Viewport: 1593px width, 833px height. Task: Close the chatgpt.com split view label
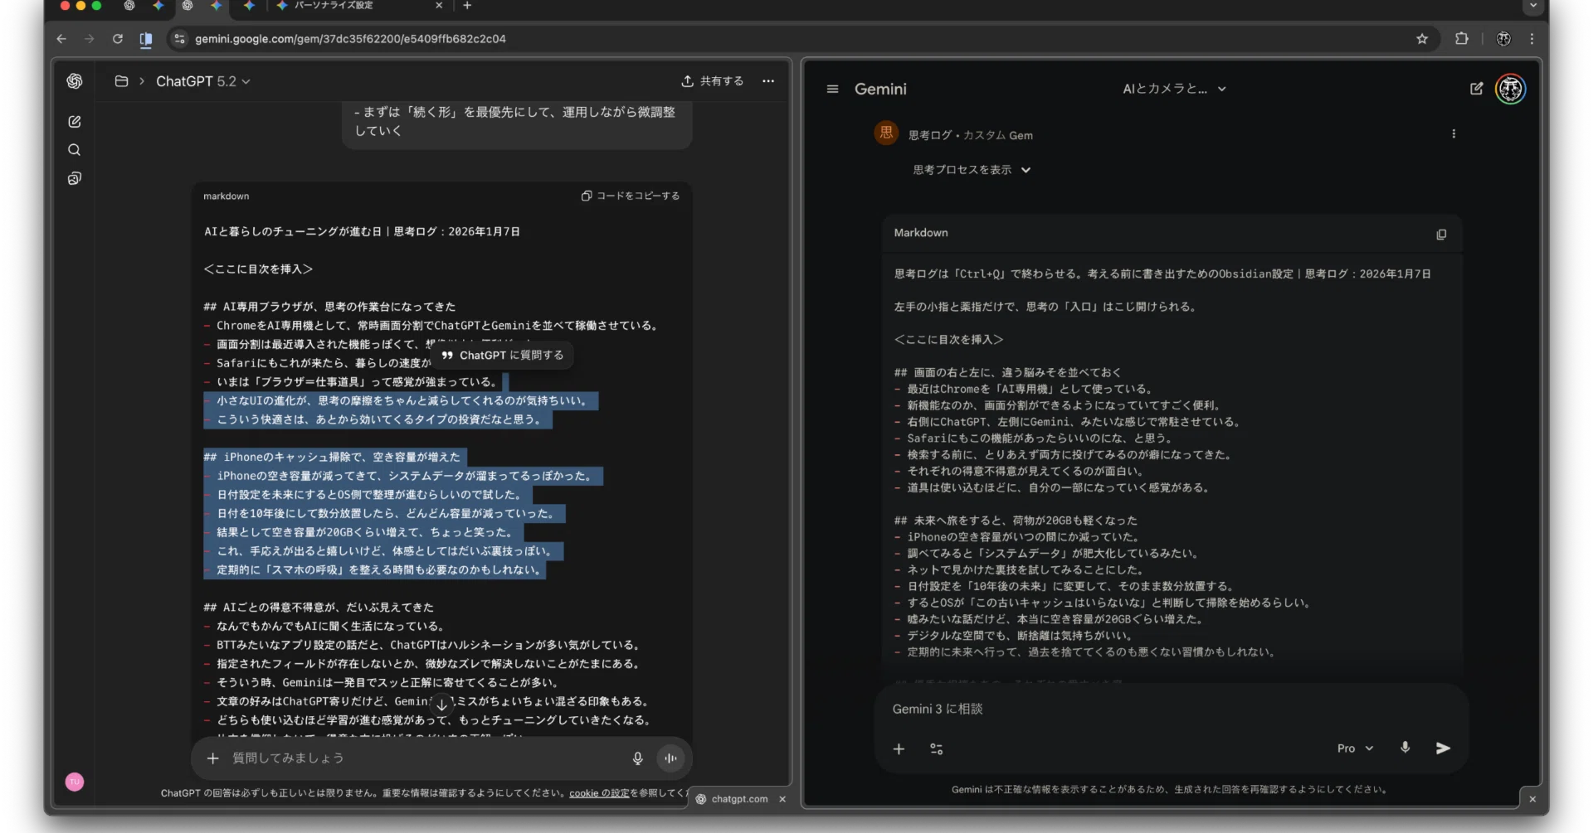point(782,799)
